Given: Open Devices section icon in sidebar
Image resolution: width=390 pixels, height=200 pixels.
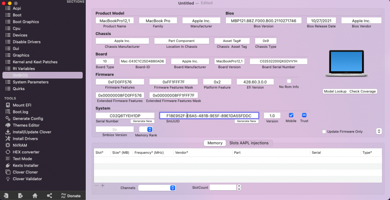Looking at the screenshot, I should coord(8,35).
